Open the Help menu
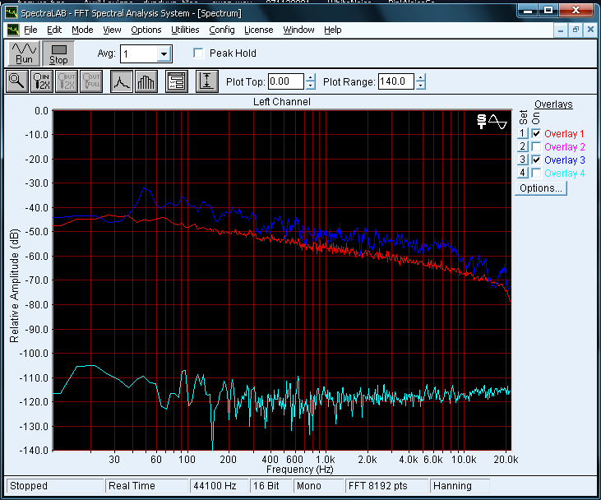The image size is (601, 500). pyautogui.click(x=332, y=30)
